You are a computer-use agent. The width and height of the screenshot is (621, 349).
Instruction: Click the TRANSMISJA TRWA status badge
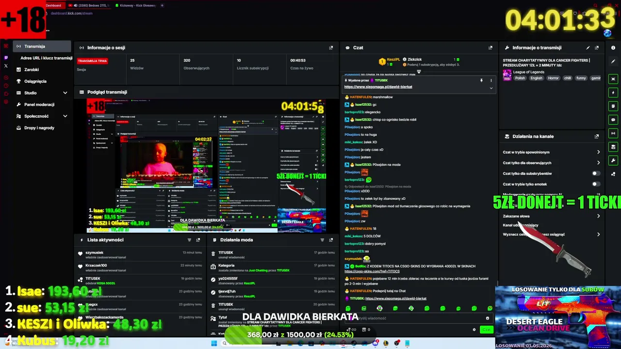[92, 61]
